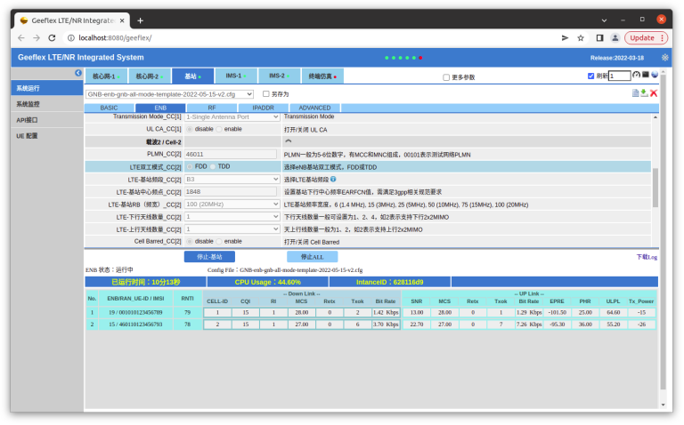Go forward in the browser

pyautogui.click(x=37, y=38)
